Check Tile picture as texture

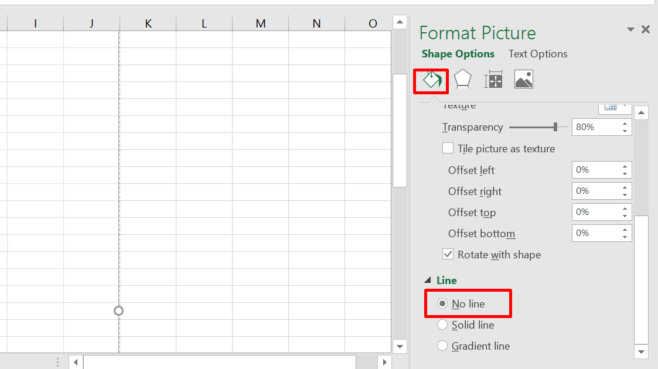click(x=448, y=148)
